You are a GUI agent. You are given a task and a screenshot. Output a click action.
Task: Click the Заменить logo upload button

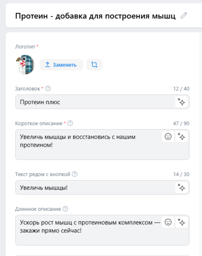tap(61, 65)
